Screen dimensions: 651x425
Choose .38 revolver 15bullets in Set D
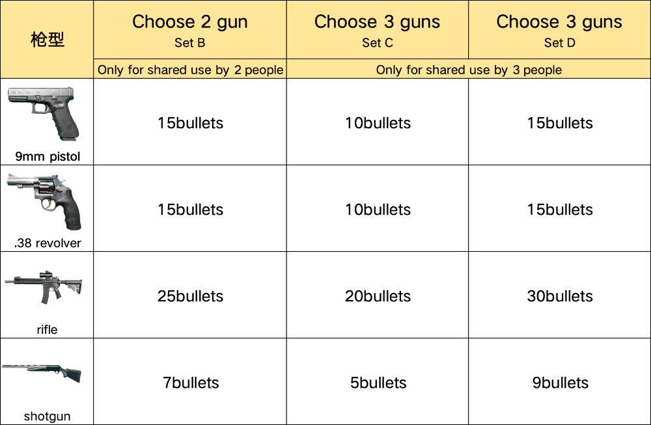pos(560,210)
